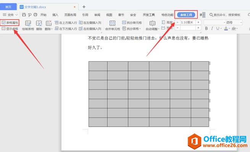
Task: Toggle Underline formatting
Action: click(x=218, y=28)
